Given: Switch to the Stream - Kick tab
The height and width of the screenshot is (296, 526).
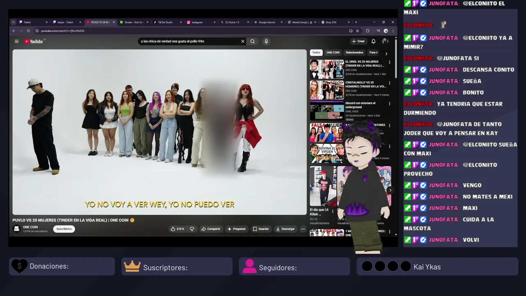Looking at the screenshot, I should pyautogui.click(x=133, y=22).
